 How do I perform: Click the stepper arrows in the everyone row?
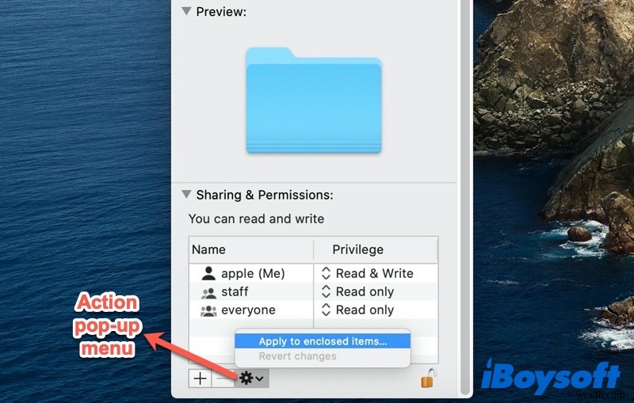click(x=326, y=310)
